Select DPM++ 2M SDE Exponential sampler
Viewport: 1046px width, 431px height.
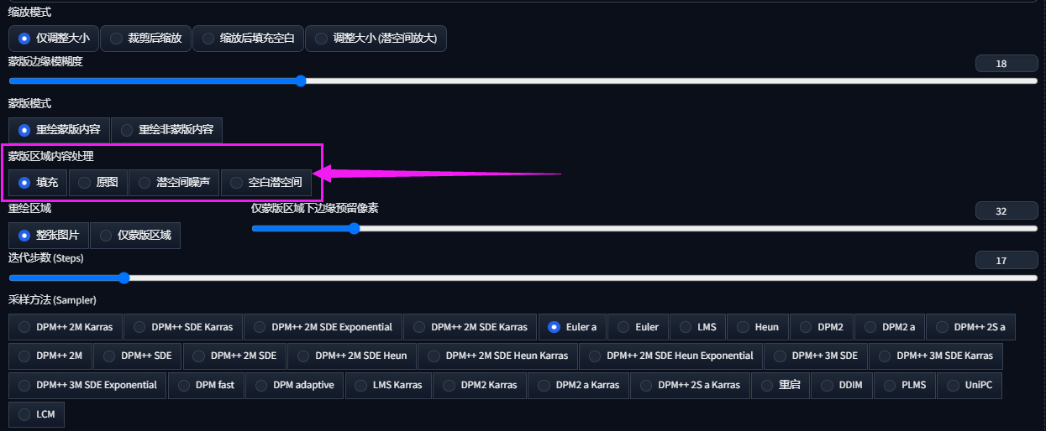(x=323, y=327)
